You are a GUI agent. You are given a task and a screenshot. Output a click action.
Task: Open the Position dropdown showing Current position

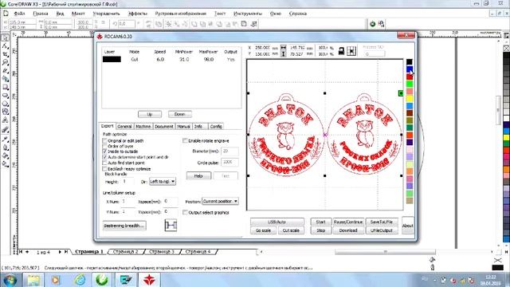[220, 201]
